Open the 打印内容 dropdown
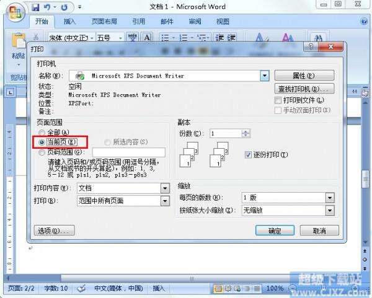Screen dimensions: 372x298 [165, 188]
